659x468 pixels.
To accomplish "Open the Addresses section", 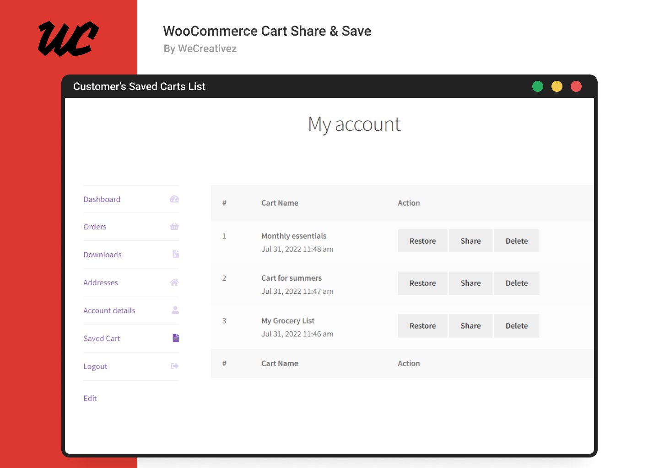I will click(x=101, y=282).
